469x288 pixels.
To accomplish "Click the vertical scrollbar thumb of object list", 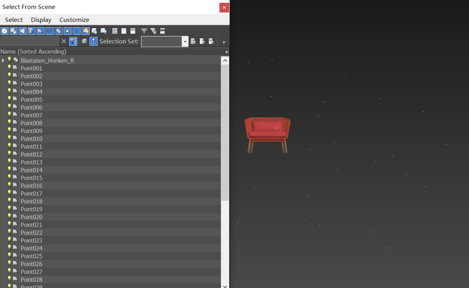I will (225, 132).
